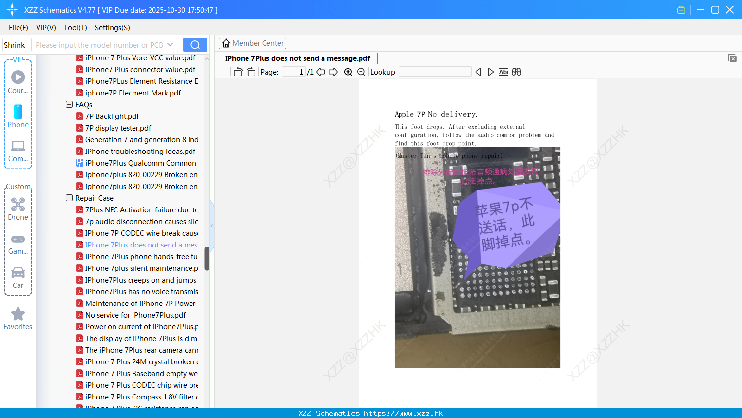Select the Computer category icon
Screen dimensions: 742x418
pos(18,151)
